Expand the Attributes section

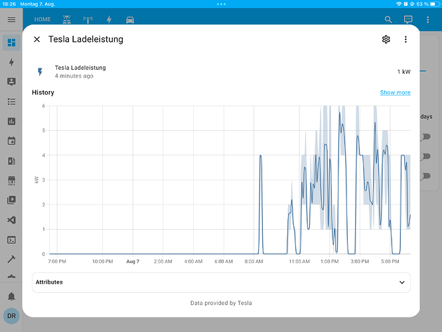221,282
